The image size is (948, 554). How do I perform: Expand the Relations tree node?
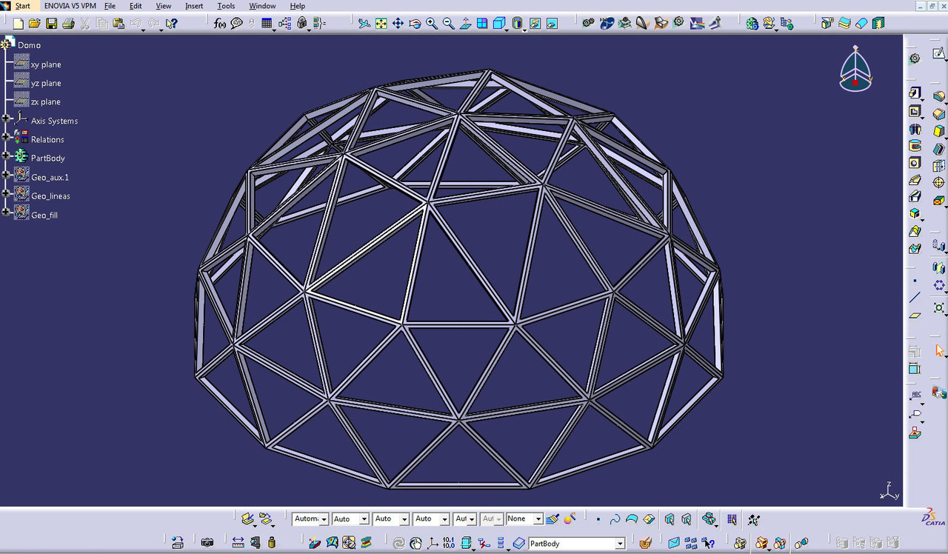(6, 137)
